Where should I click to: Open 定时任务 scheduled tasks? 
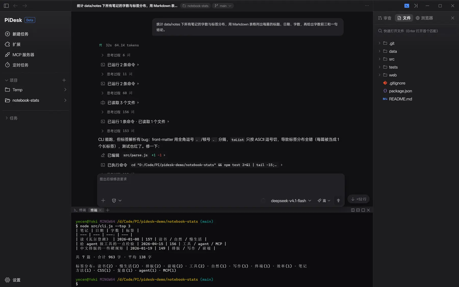coord(17,65)
